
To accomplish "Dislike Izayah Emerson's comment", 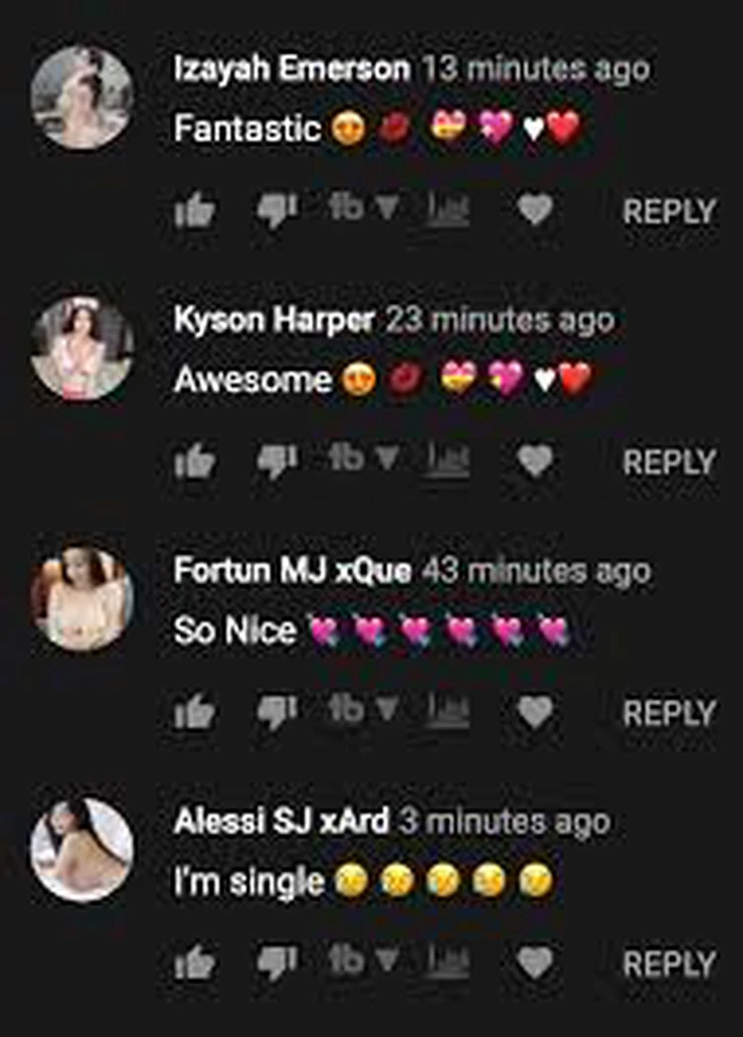I will [x=277, y=212].
